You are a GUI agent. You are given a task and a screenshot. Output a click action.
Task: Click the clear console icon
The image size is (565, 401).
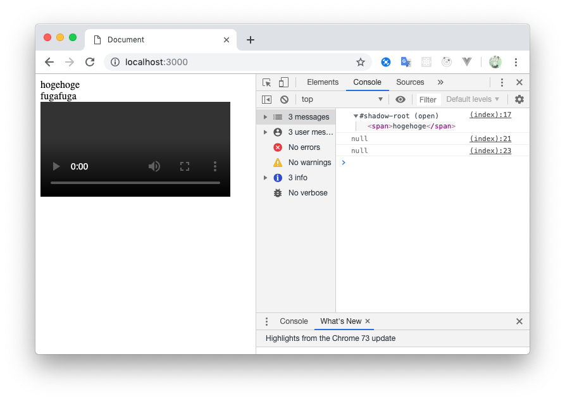point(283,99)
